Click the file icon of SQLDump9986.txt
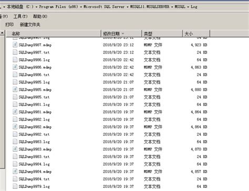This screenshot has width=249, height=191. point(15,75)
